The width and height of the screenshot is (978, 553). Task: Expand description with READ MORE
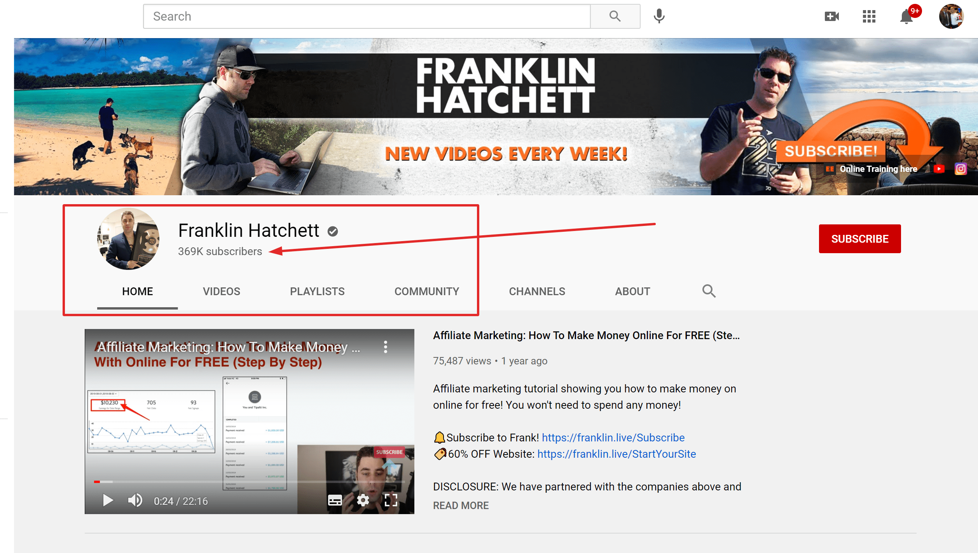point(461,506)
